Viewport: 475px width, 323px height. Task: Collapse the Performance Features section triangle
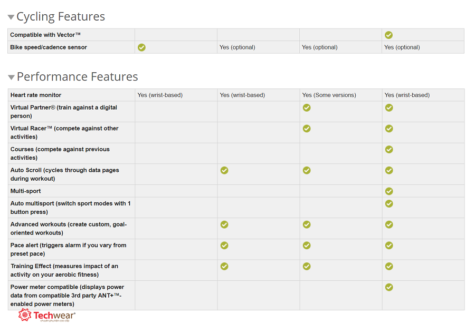[x=11, y=77]
